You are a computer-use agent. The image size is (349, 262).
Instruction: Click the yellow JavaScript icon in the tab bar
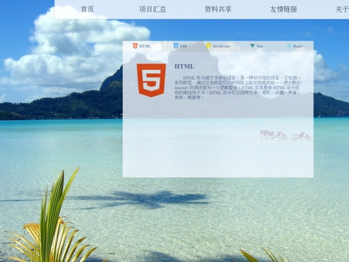[x=209, y=46]
